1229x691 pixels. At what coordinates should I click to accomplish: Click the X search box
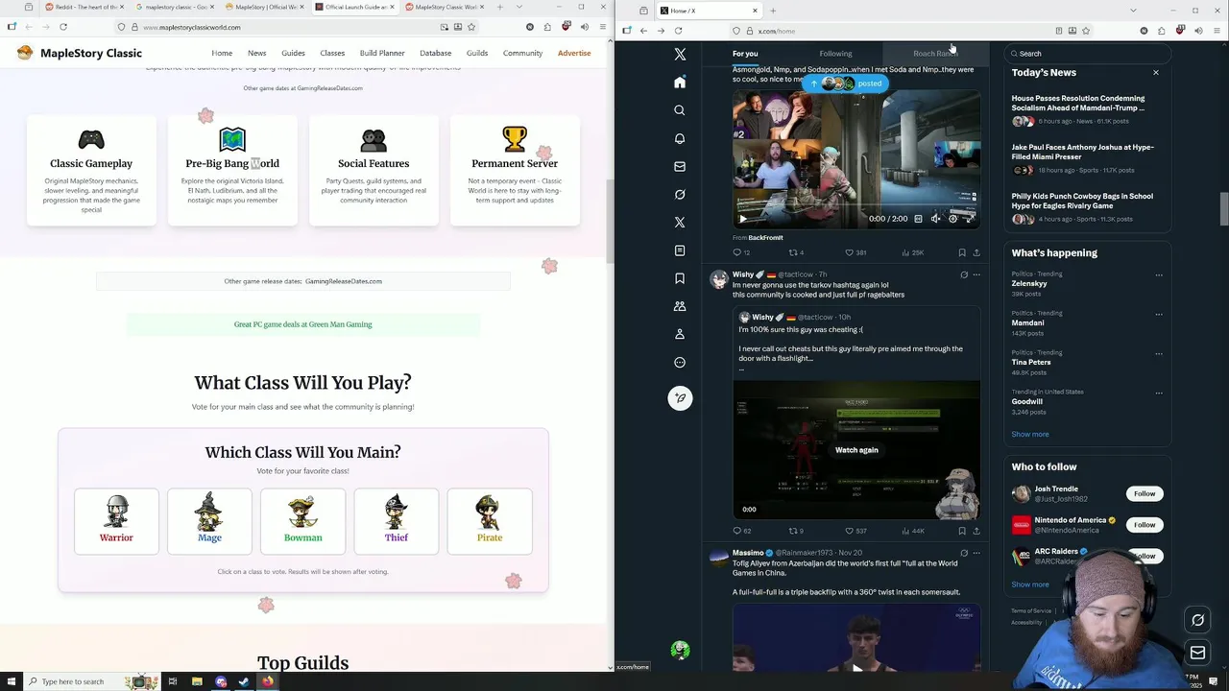[1088, 54]
